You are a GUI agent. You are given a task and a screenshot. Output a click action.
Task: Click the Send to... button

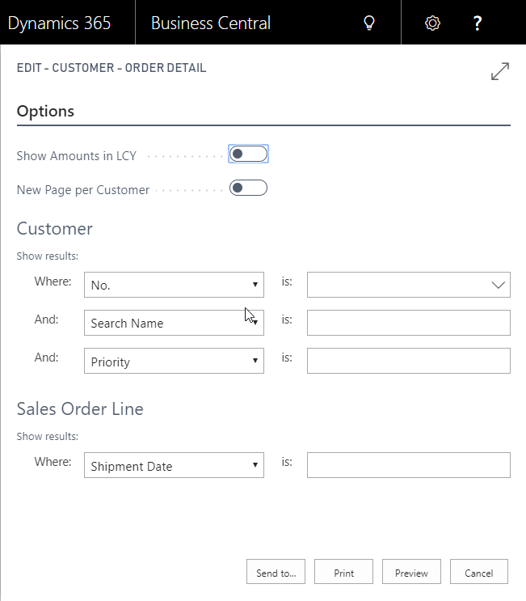tap(276, 572)
